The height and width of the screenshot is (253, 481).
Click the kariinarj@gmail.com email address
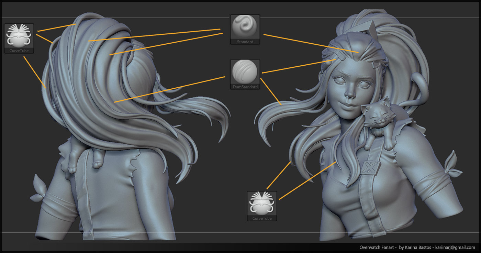tap(455, 247)
